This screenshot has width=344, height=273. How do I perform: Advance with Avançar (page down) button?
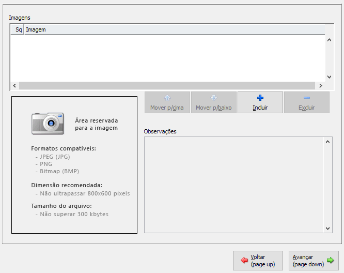pos(314,261)
